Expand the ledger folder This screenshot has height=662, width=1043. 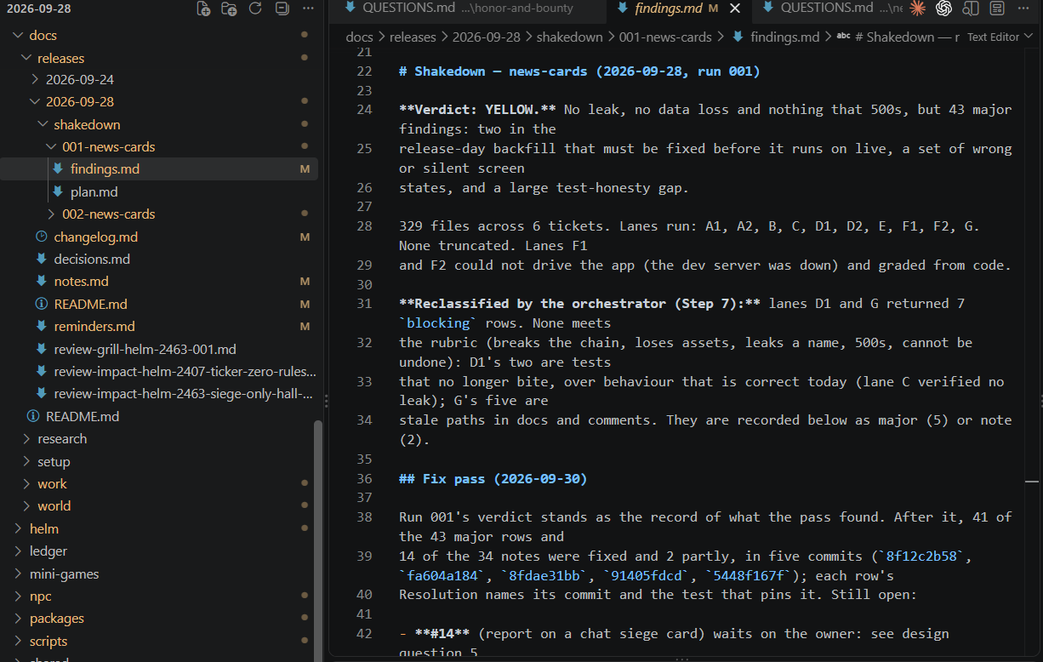pos(19,551)
